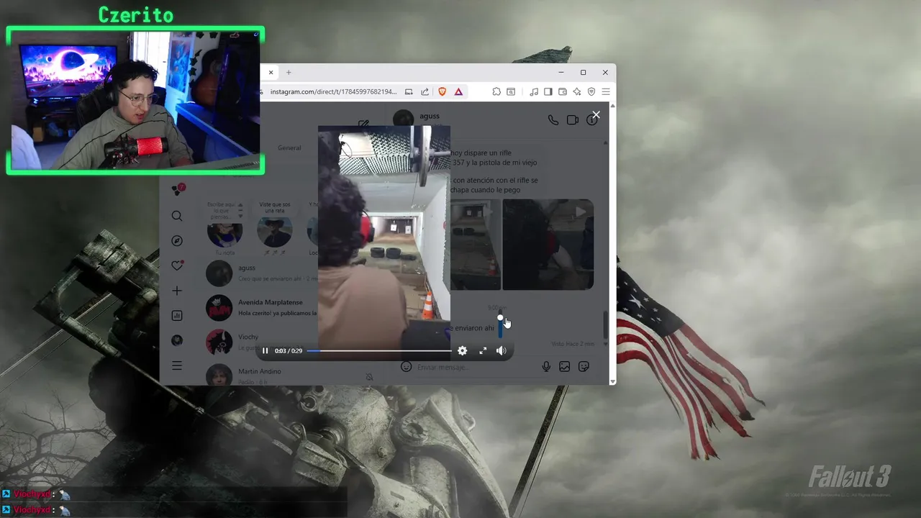This screenshot has width=921, height=518.
Task: Open dashboard chart icon in sidebar
Action: click(x=177, y=316)
